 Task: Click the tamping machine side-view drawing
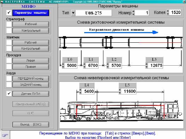[x=121, y=111]
